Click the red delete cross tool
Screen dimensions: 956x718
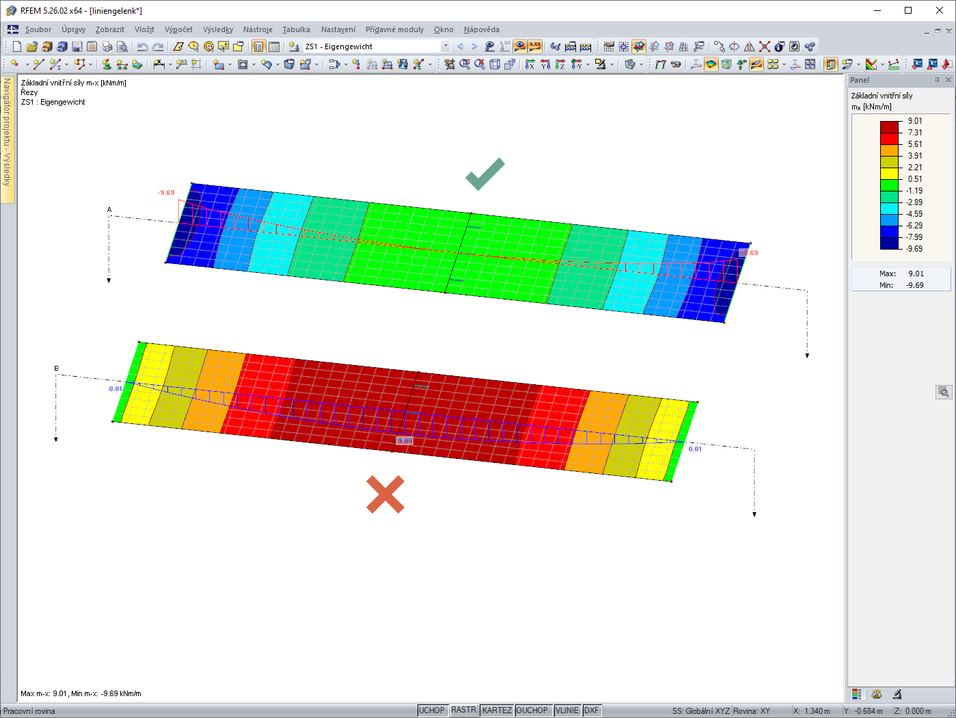tap(765, 46)
